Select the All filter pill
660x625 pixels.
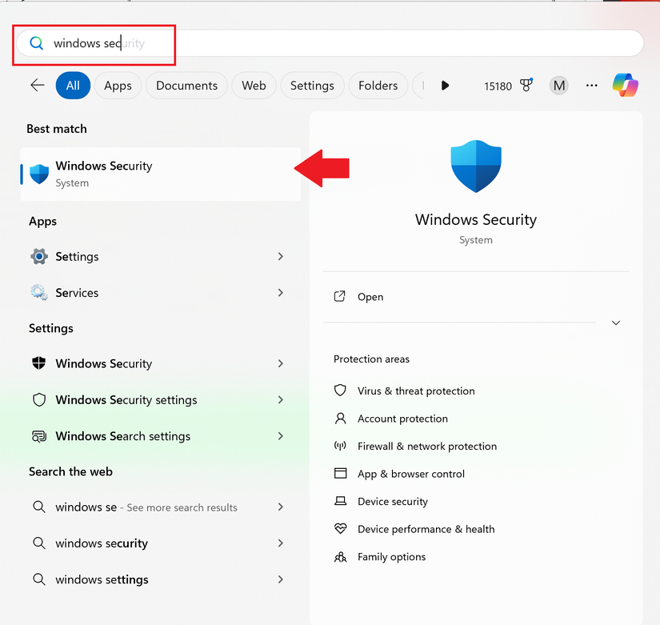[73, 85]
